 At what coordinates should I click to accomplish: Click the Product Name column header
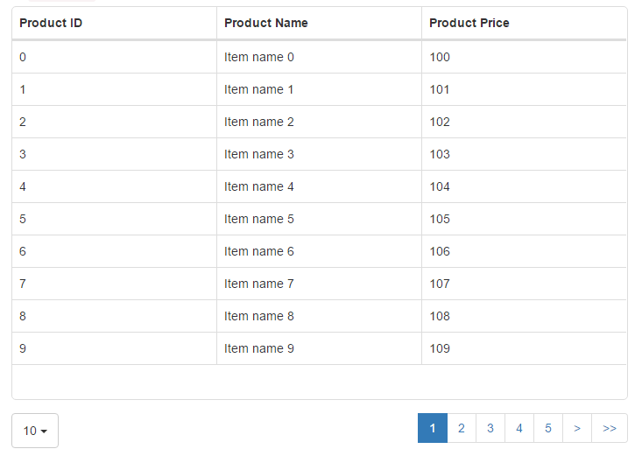(x=319, y=23)
